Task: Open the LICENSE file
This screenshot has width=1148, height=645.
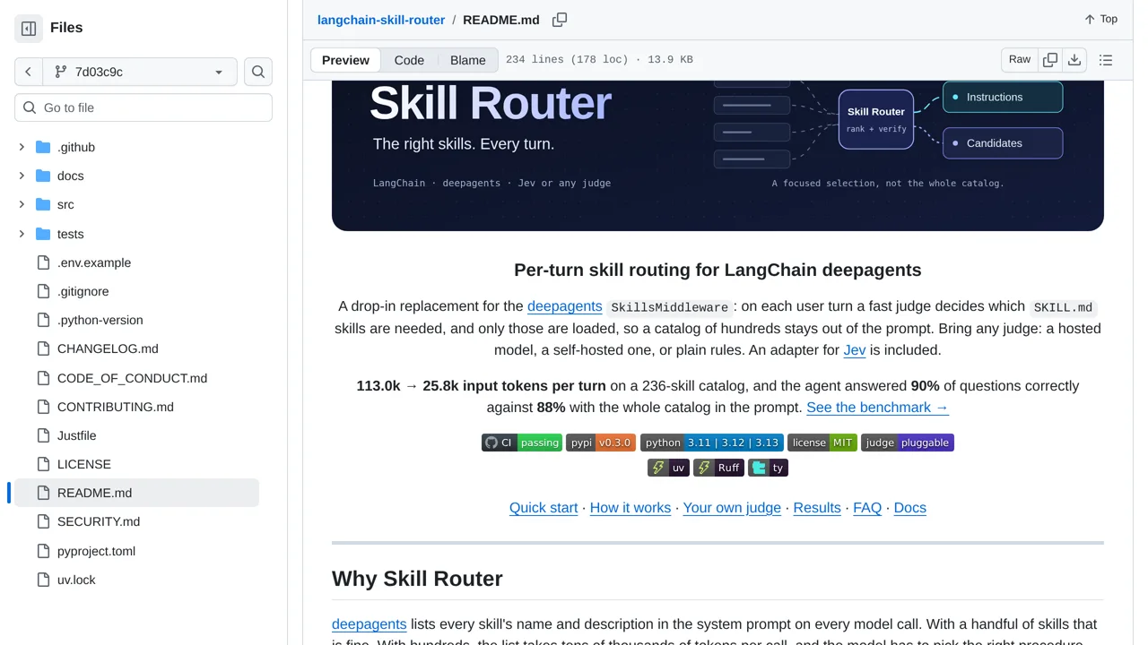Action: pyautogui.click(x=84, y=464)
